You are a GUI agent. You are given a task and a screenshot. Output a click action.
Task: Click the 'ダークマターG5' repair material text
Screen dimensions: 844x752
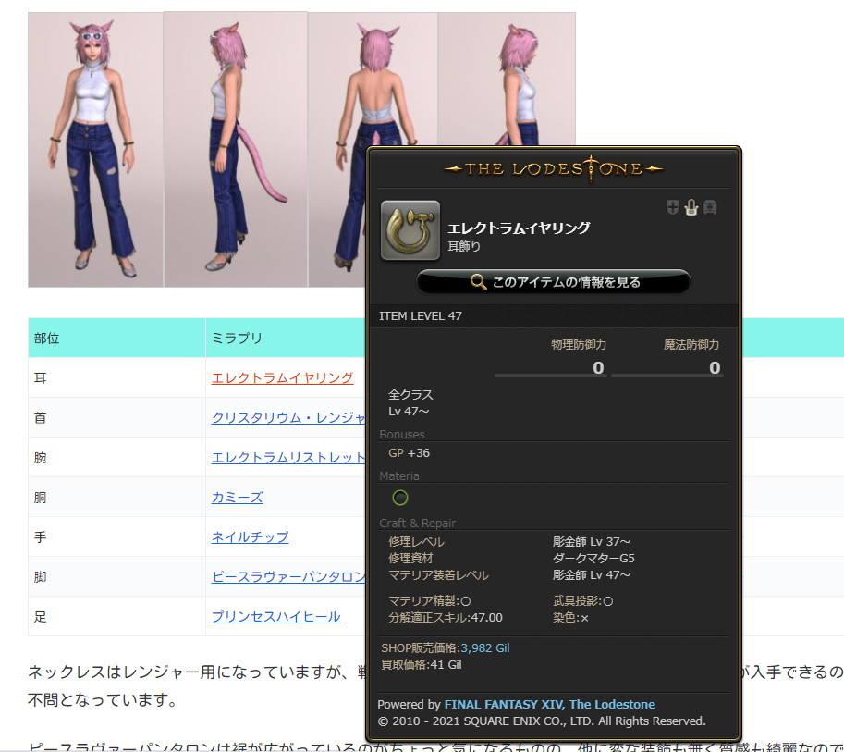coord(593,558)
